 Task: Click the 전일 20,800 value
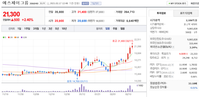59,12
